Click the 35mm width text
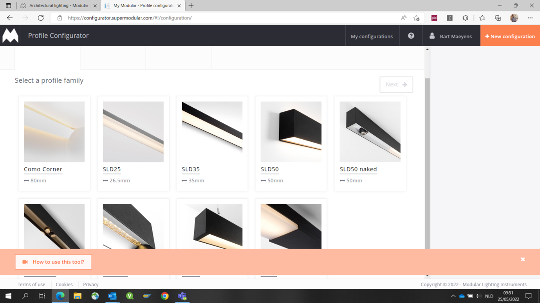 click(x=196, y=180)
